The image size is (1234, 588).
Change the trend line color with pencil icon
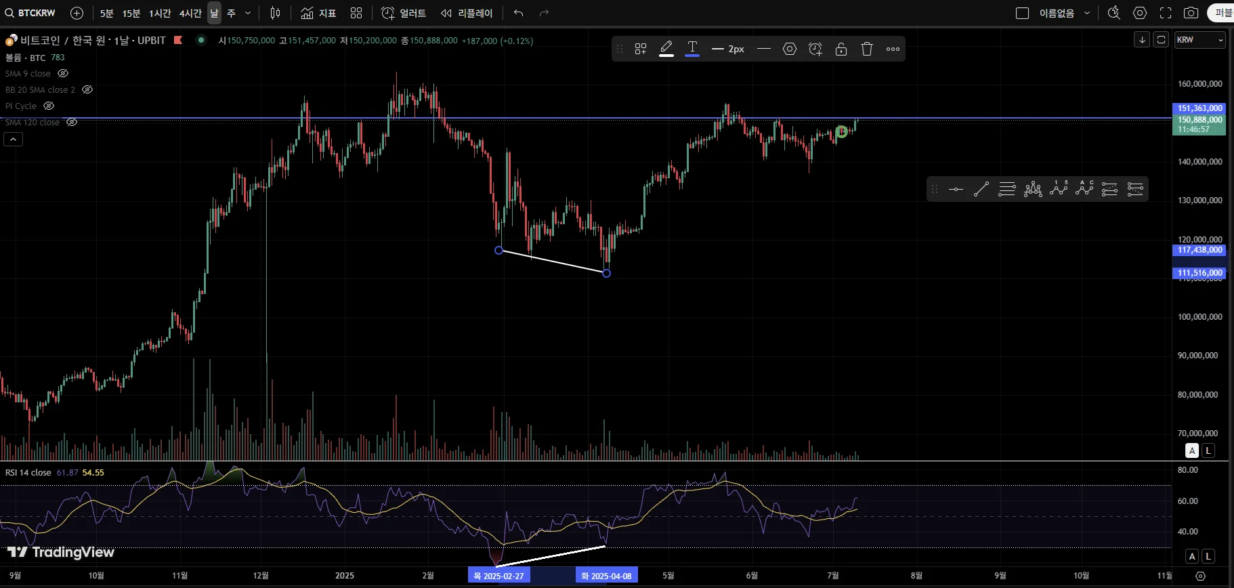tap(666, 49)
